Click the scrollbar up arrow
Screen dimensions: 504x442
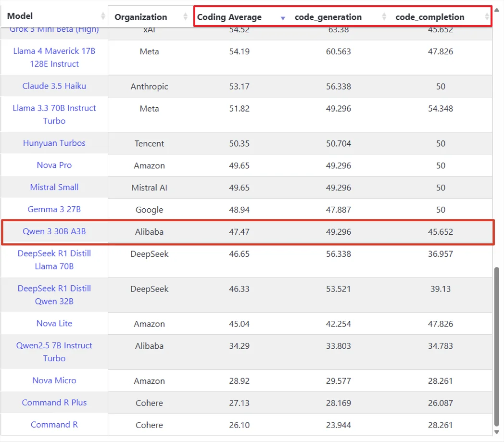click(497, 10)
